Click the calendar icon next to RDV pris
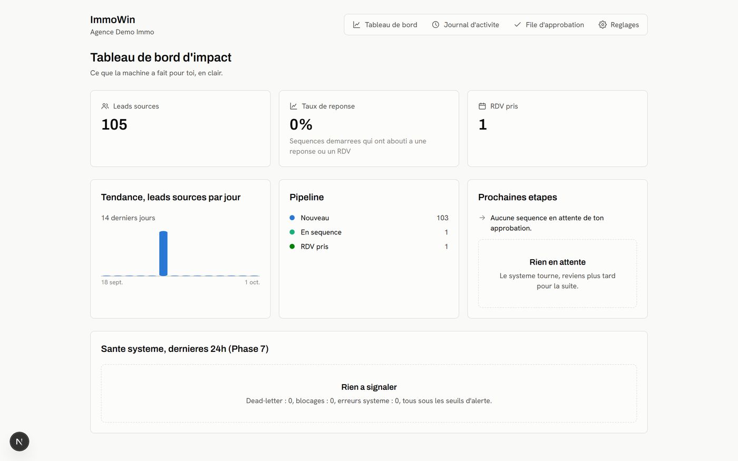This screenshot has height=461, width=738. tap(482, 106)
